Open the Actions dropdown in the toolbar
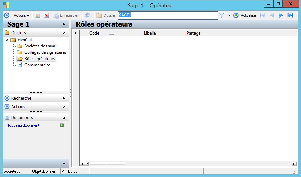 pyautogui.click(x=21, y=15)
